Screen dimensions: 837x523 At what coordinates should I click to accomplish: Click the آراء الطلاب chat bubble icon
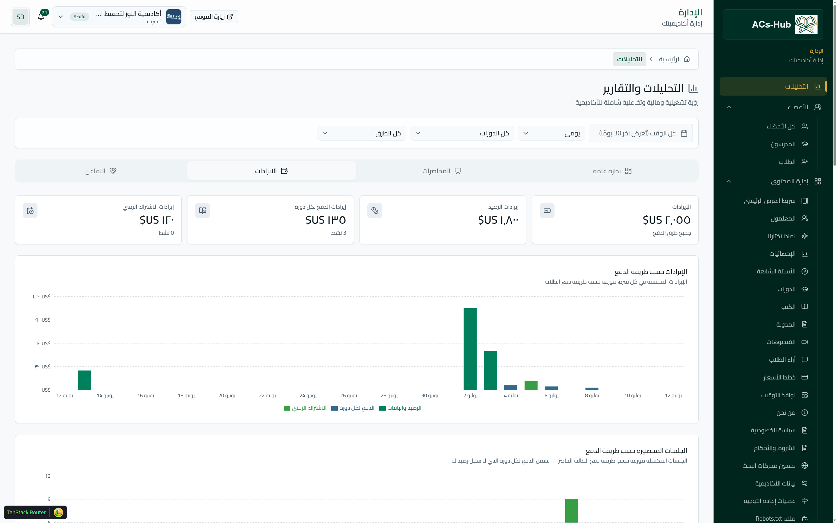click(804, 359)
